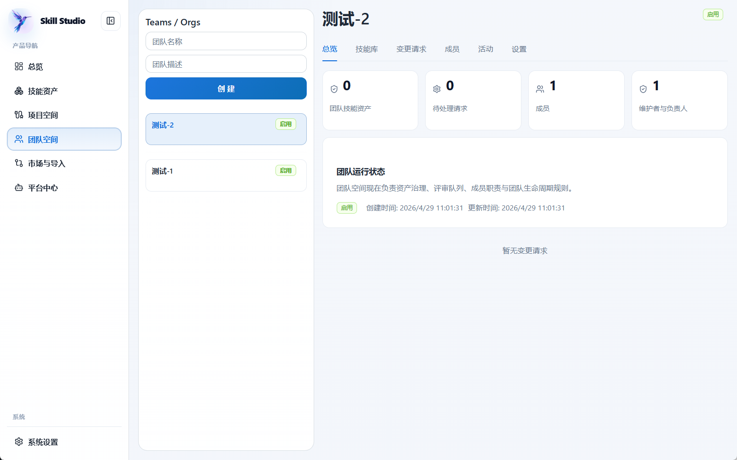View the 活动 tab
The height and width of the screenshot is (460, 737).
(x=485, y=49)
